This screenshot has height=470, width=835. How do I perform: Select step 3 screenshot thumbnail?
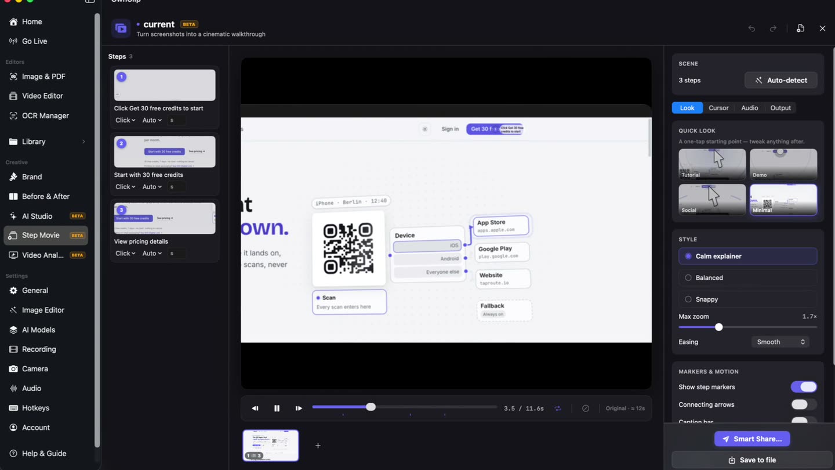click(x=165, y=218)
